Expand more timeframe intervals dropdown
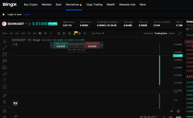 pyautogui.click(x=51, y=33)
